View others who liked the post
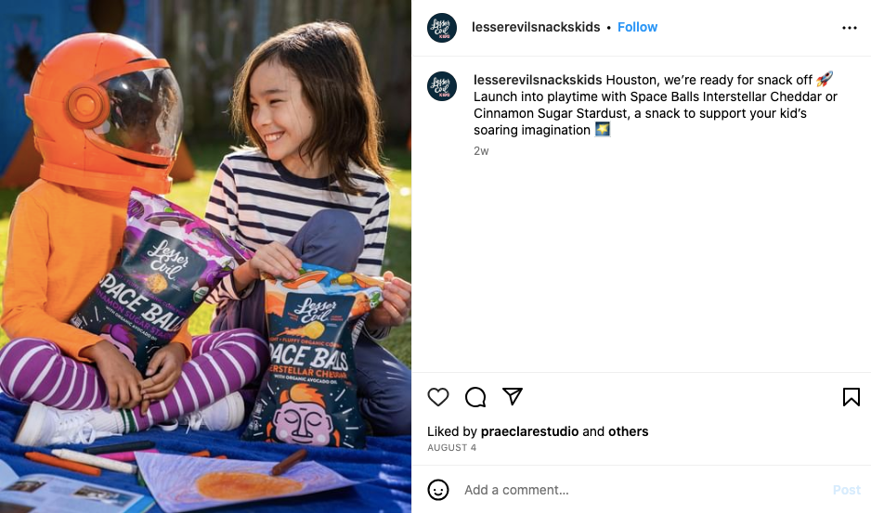Screen dimensions: 871x513 [629, 431]
